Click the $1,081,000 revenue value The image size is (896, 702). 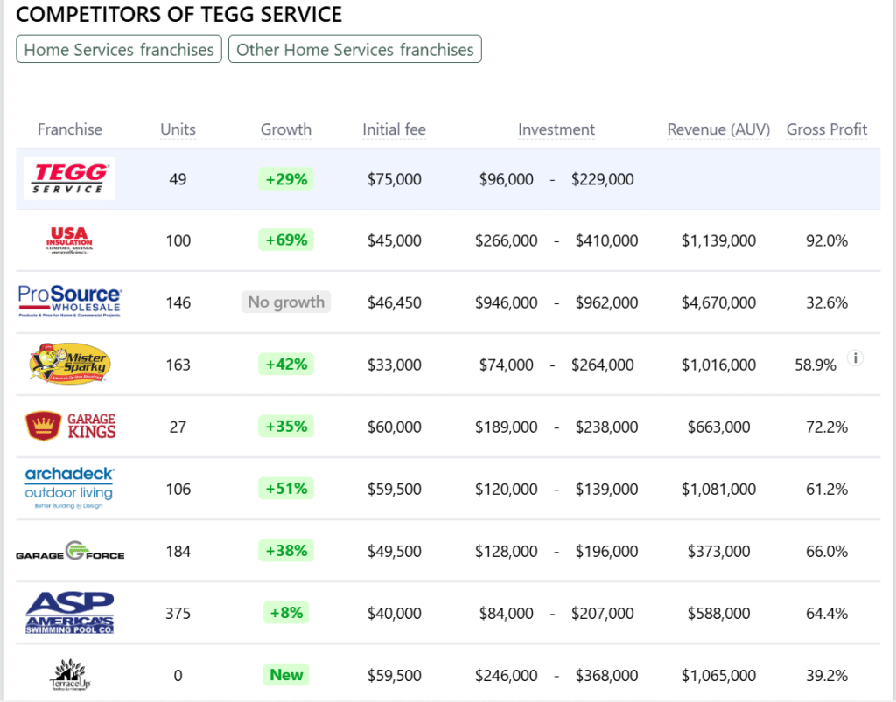coord(718,489)
